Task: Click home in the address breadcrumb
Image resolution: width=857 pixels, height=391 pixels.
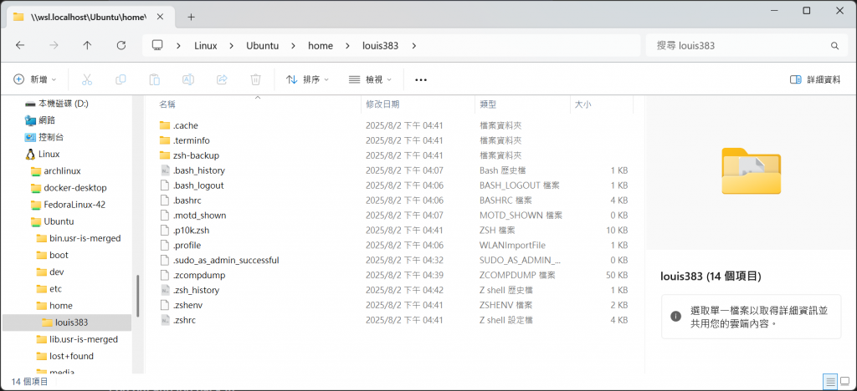Action: [321, 46]
